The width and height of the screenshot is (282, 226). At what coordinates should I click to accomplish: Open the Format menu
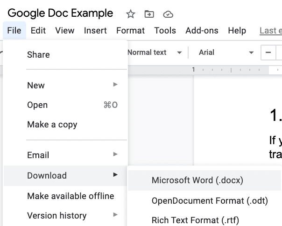click(x=130, y=30)
